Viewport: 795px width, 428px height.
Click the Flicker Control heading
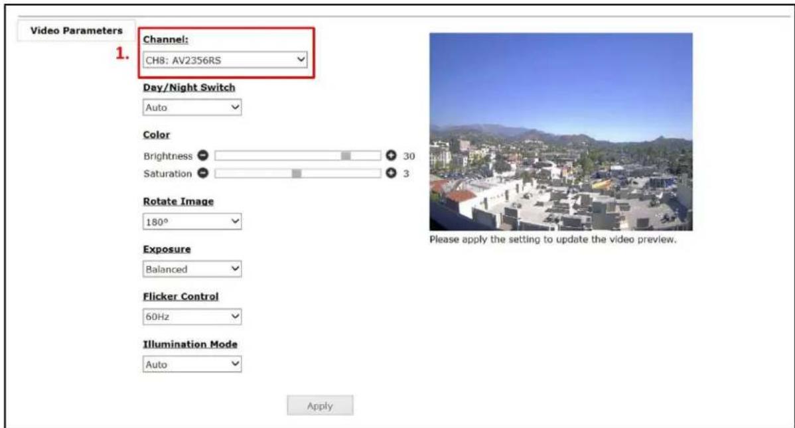181,296
